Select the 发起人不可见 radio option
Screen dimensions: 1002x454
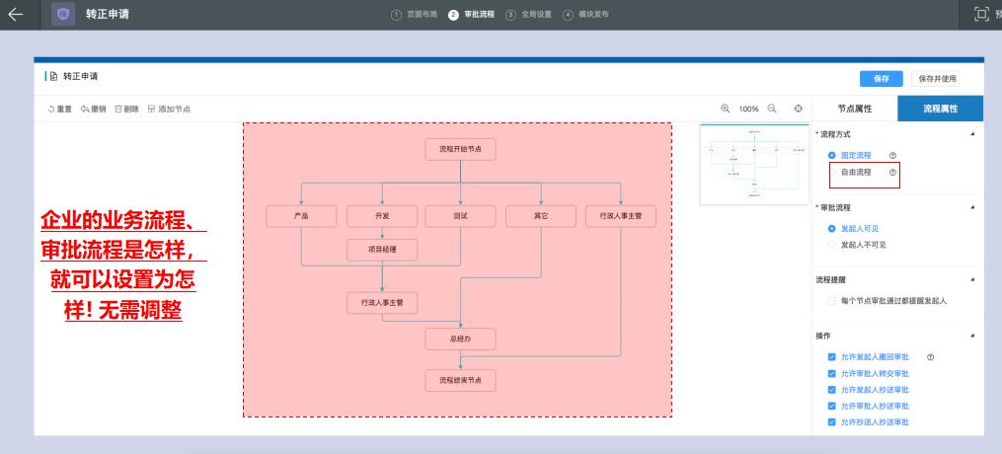pyautogui.click(x=833, y=244)
